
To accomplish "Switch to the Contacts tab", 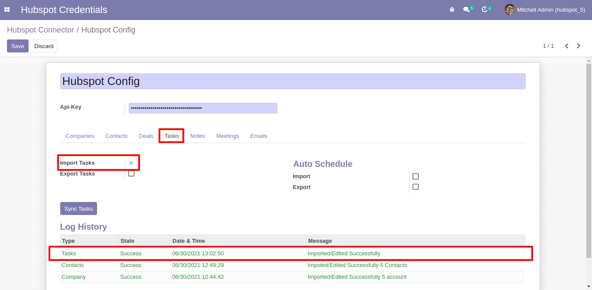I will pyautogui.click(x=117, y=136).
